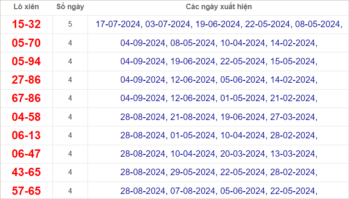This screenshot has height=199, width=349.
Task: Click the Các ngày xuất hiện header
Action: click(x=219, y=7)
